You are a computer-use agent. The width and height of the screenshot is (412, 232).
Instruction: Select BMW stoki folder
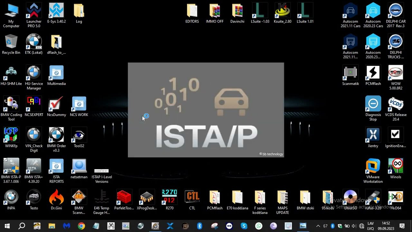pos(305,200)
